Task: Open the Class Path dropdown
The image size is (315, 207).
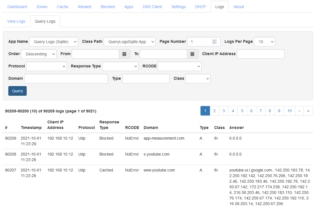Action: pyautogui.click(x=129, y=41)
